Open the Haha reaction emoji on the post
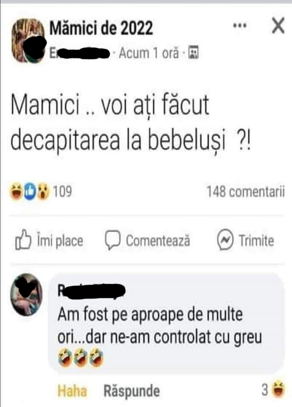Viewport: 292px width, 407px height. [x=16, y=192]
